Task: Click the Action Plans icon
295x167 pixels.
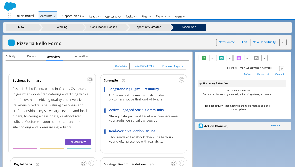Action: (x=201, y=126)
